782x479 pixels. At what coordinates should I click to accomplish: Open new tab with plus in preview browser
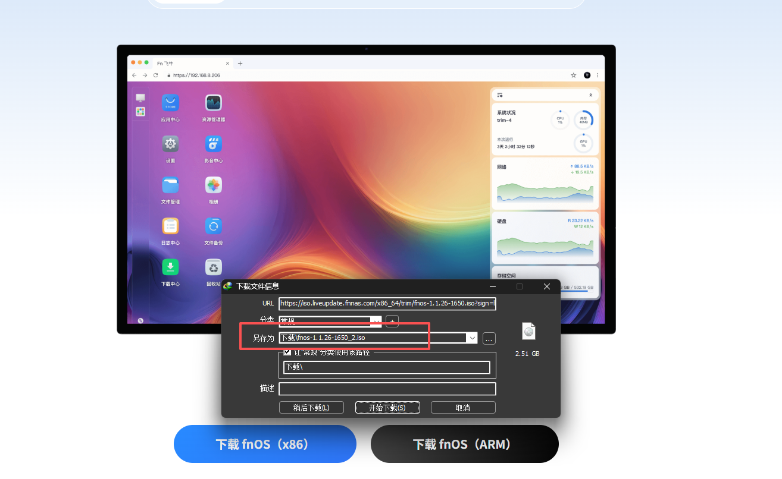click(x=240, y=63)
